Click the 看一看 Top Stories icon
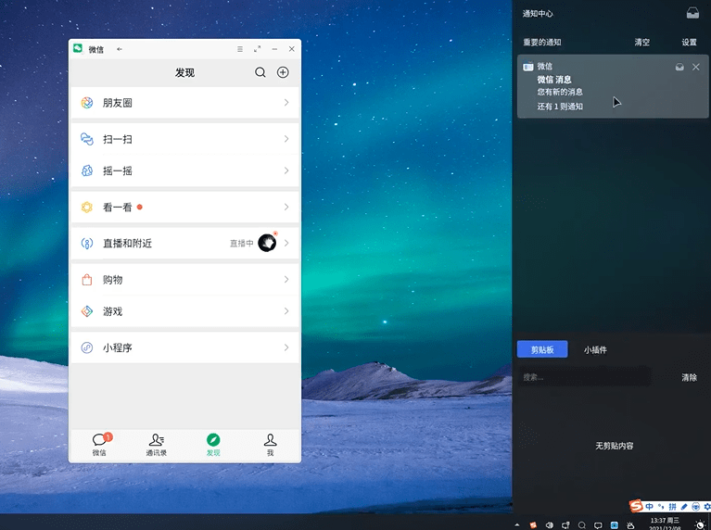This screenshot has width=711, height=530. [x=86, y=208]
